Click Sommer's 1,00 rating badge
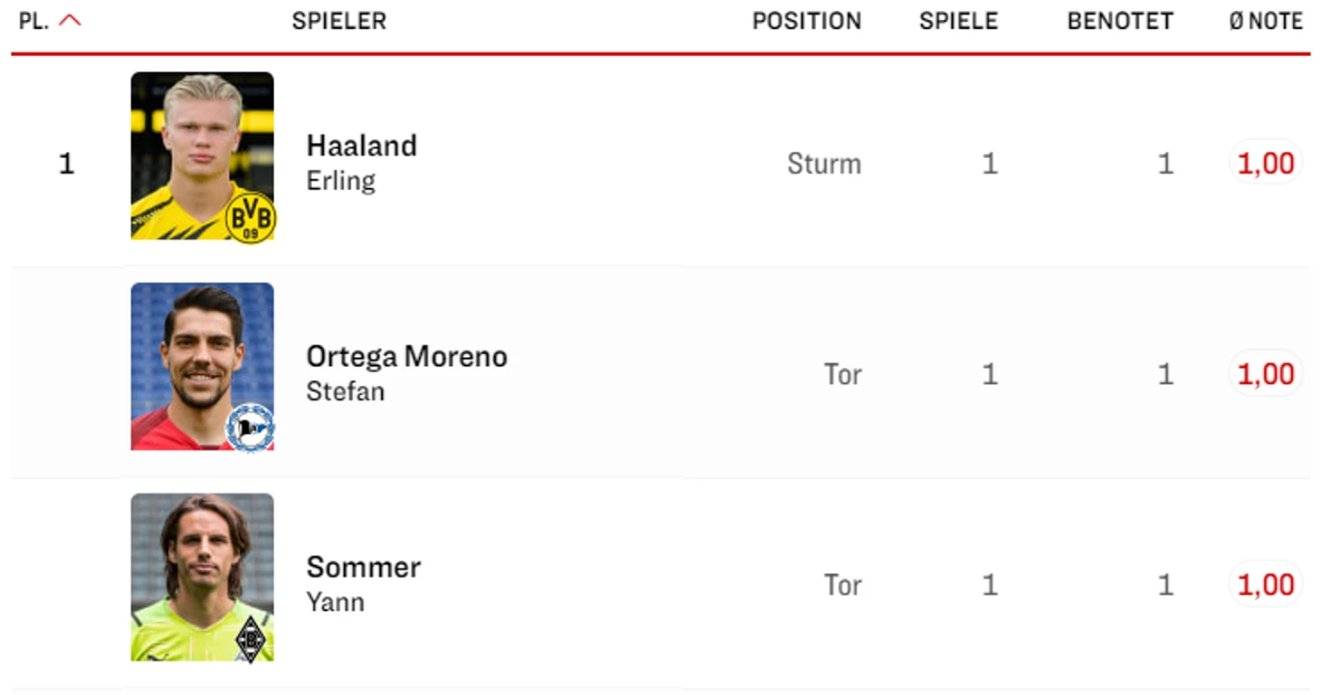 point(1266,585)
